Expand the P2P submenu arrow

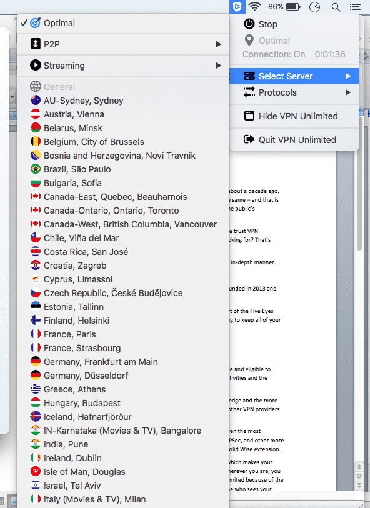(219, 44)
